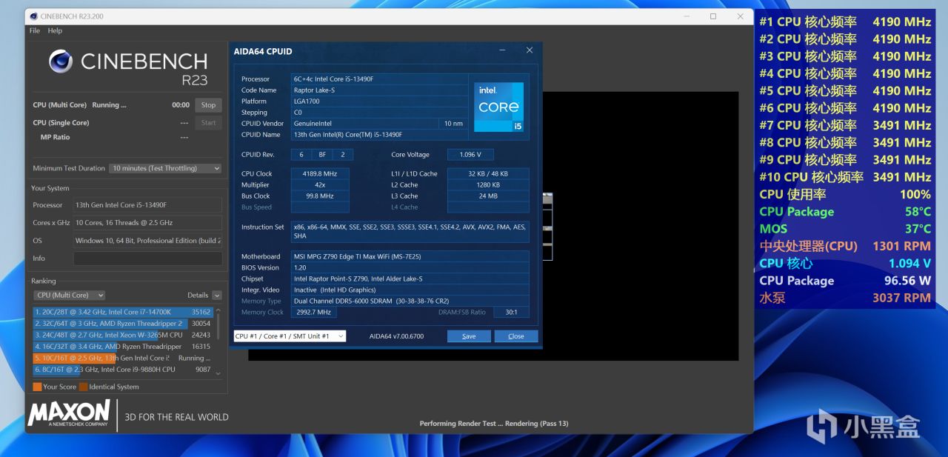Image resolution: width=948 pixels, height=457 pixels.
Task: Click the Close button in AIDA64 CPUID
Action: 516,336
